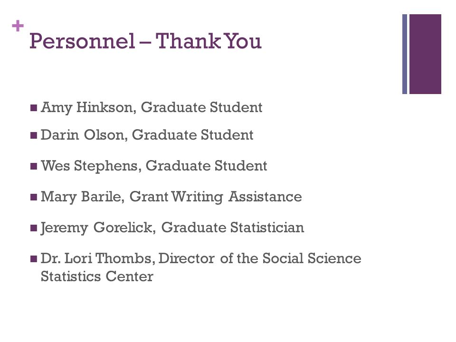Click Graduate Statistician text
Image resolution: width=456 pixels, height=342 pixels.
click(233, 228)
